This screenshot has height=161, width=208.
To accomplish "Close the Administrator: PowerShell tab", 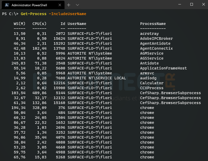I will click(x=59, y=4).
